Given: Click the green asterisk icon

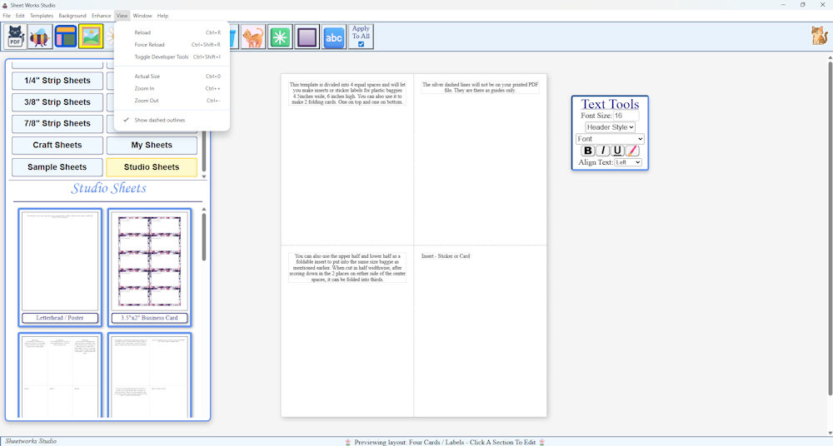Looking at the screenshot, I should point(280,37).
